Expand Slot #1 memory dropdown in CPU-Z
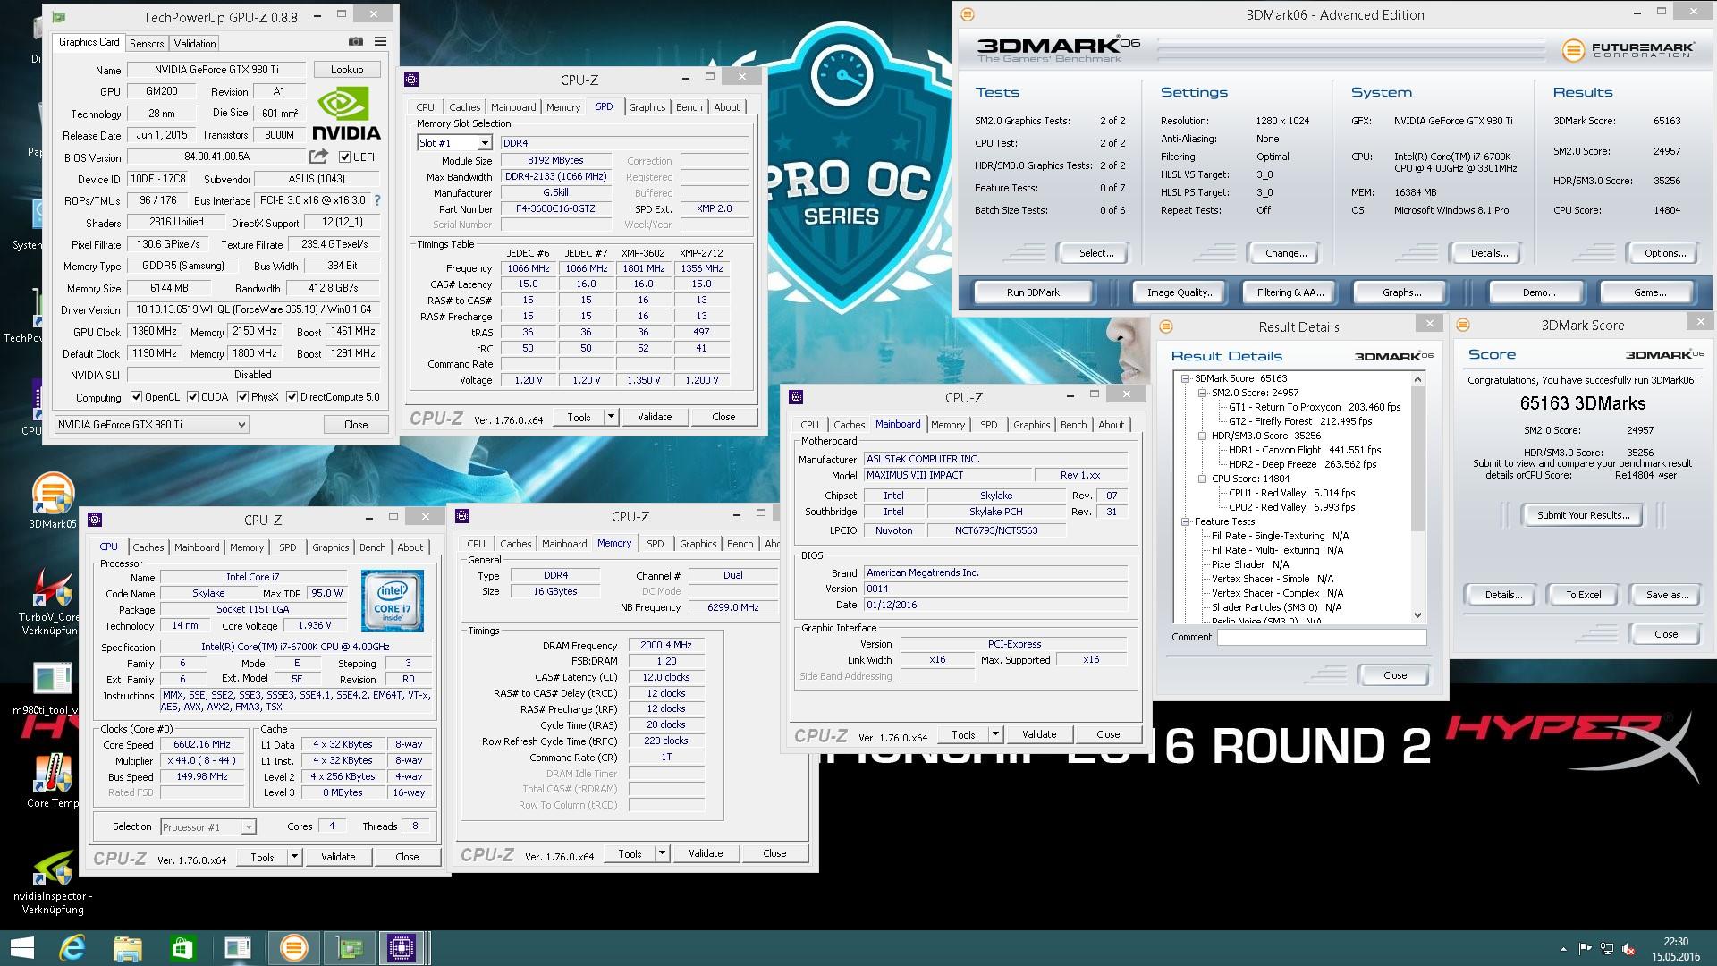The image size is (1717, 966). (x=481, y=141)
